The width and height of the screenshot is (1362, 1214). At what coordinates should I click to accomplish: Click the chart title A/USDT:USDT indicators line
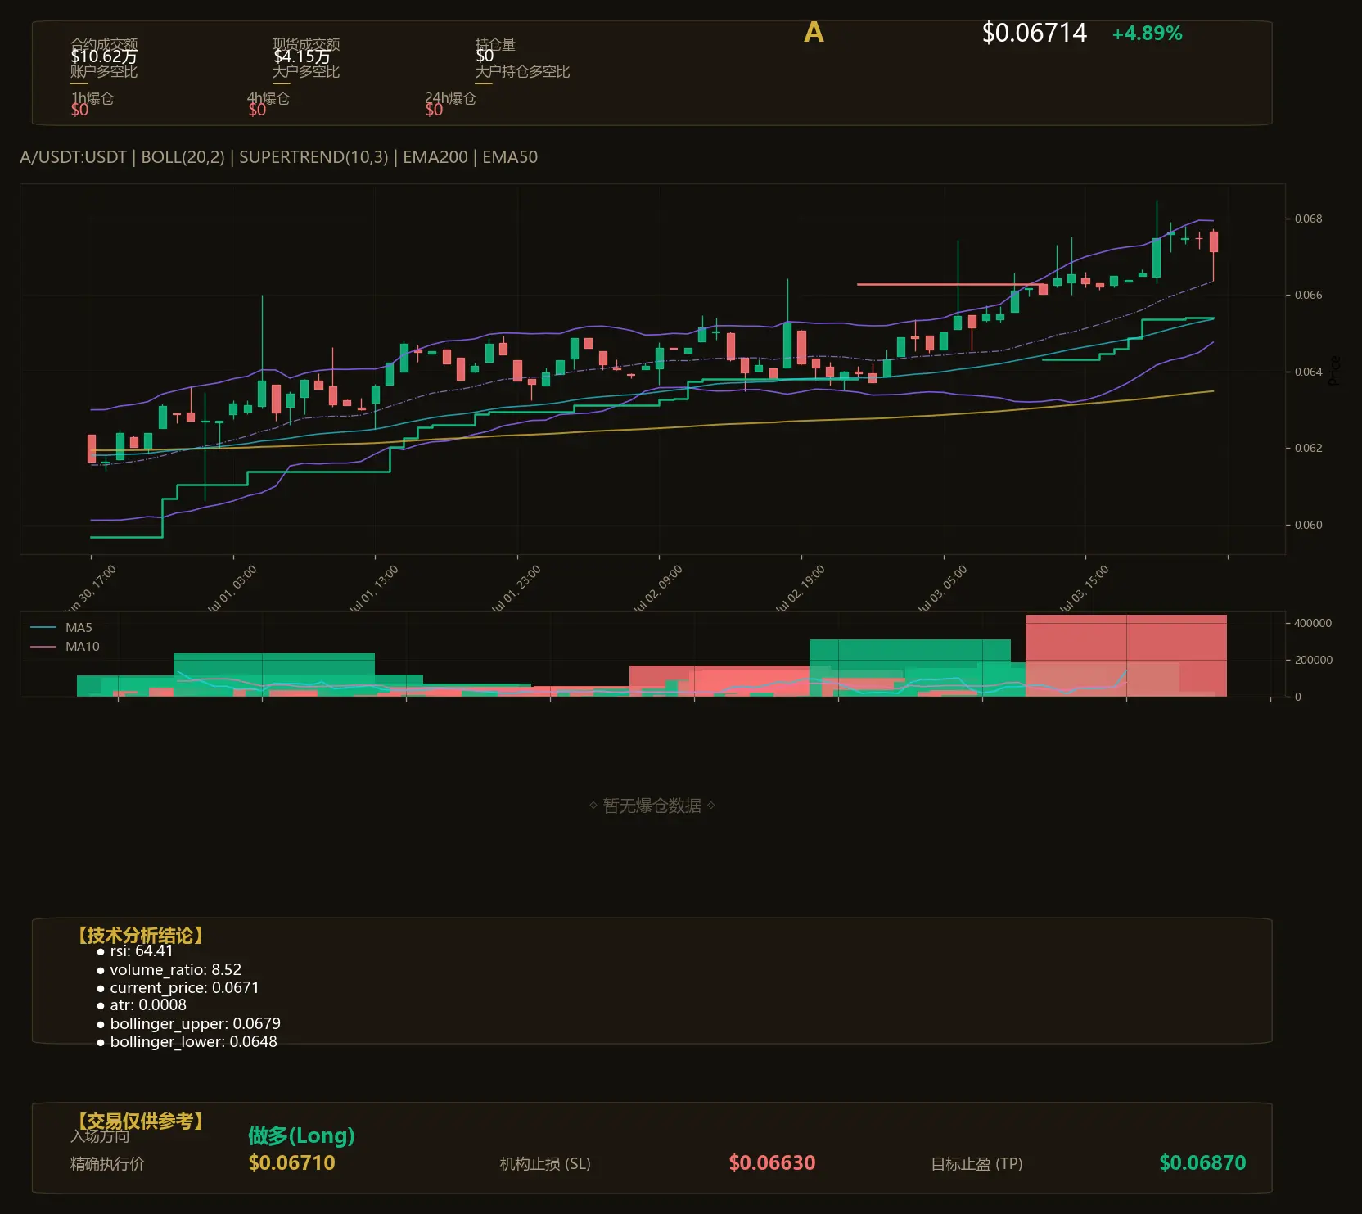279,157
